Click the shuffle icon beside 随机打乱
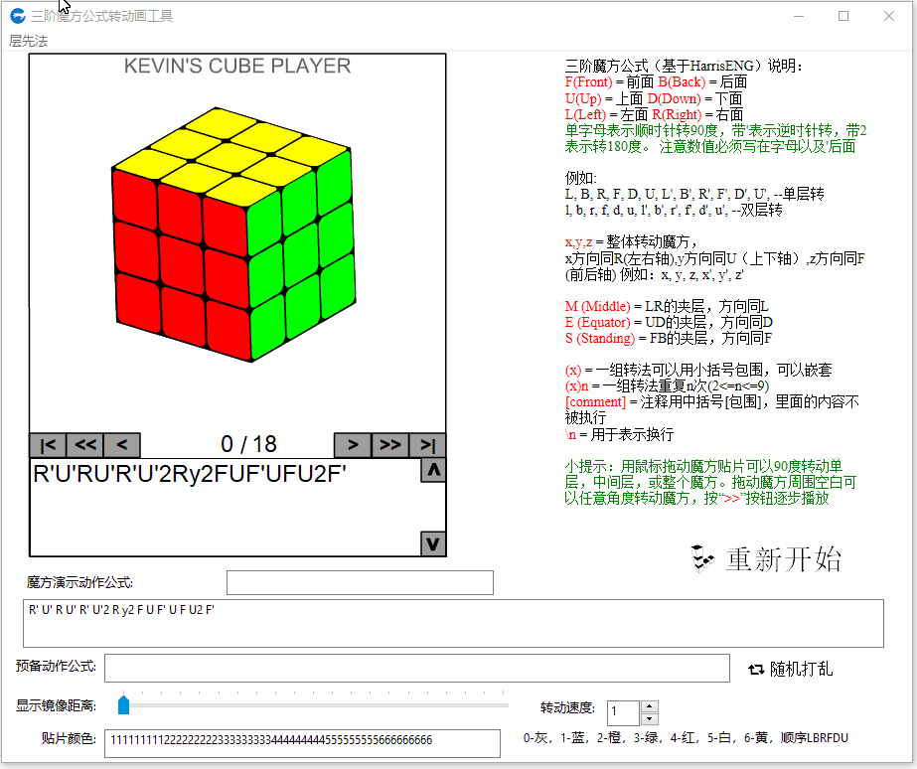This screenshot has width=917, height=769. point(756,670)
